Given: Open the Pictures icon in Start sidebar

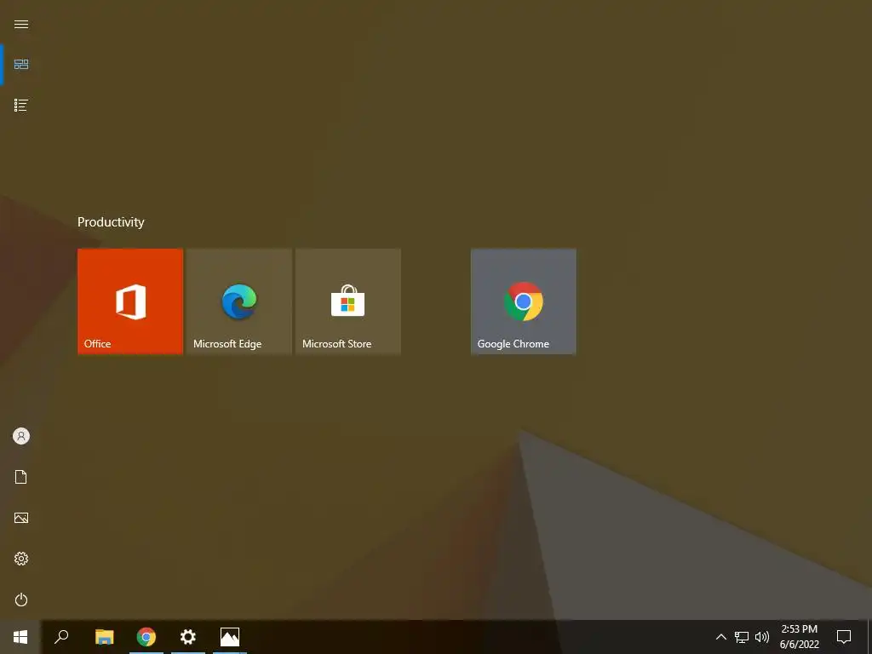Looking at the screenshot, I should tap(21, 518).
